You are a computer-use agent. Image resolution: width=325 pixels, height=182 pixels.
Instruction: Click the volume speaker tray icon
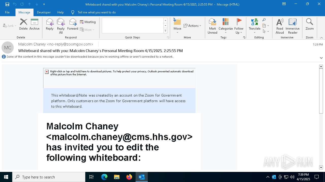(x=292, y=177)
